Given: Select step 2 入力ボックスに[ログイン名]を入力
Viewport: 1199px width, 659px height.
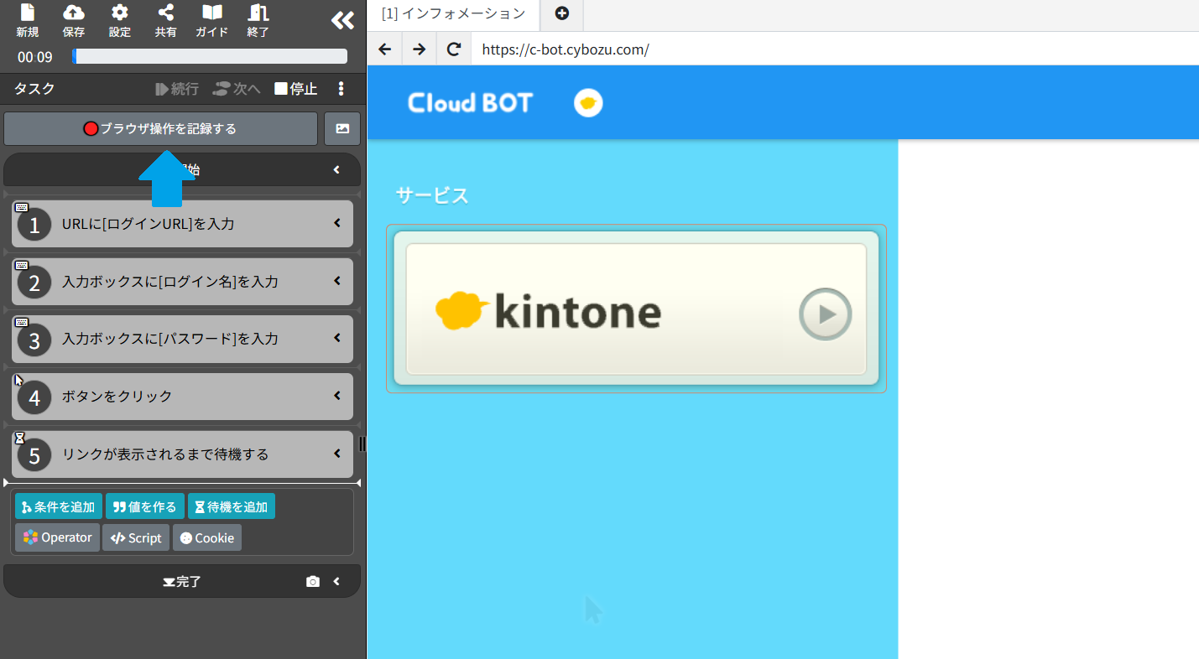Looking at the screenshot, I should coord(182,282).
